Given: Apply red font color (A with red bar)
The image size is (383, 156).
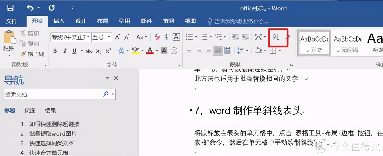Looking at the screenshot, I should [150, 51].
